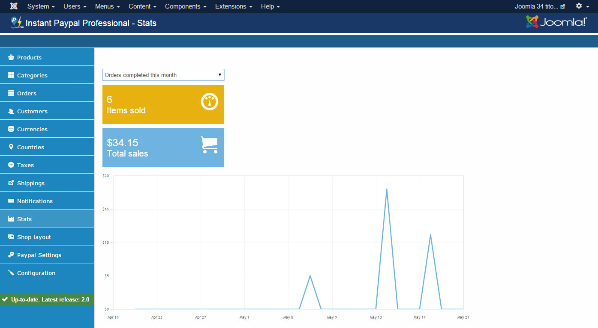This screenshot has height=328, width=598.
Task: Open the Users menu
Action: click(x=75, y=6)
